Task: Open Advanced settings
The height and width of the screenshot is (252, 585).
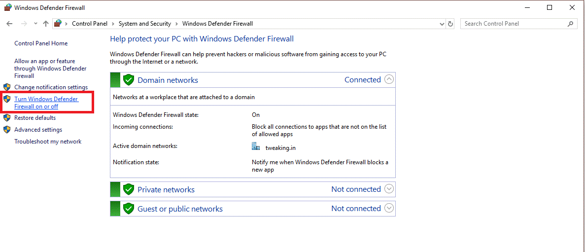Action: (x=38, y=130)
